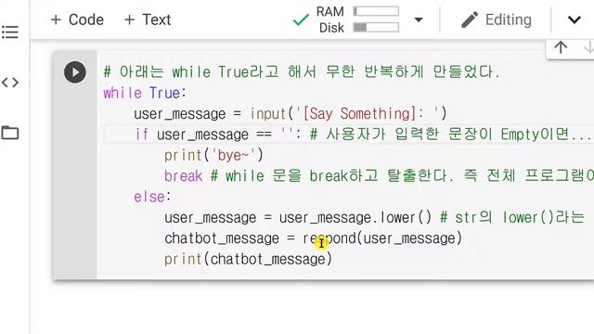
Task: Add a new Text cell
Action: coord(148,19)
